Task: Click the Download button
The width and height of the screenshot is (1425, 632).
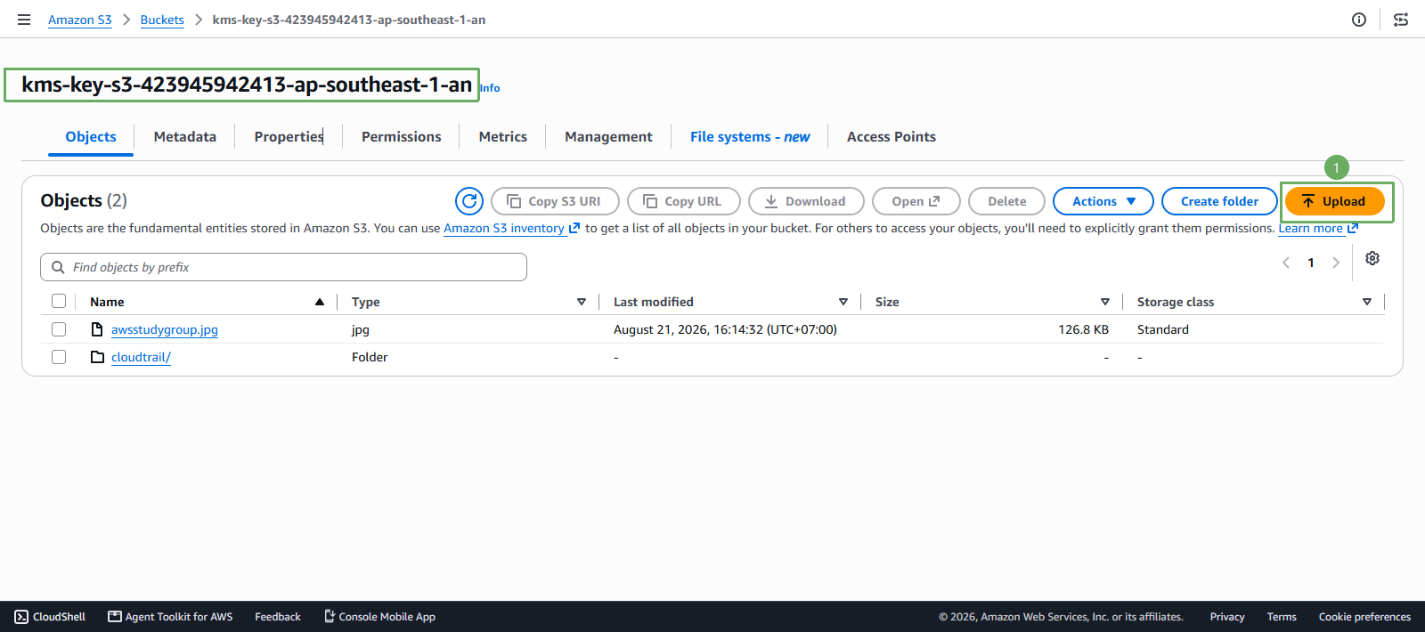Action: coord(806,201)
